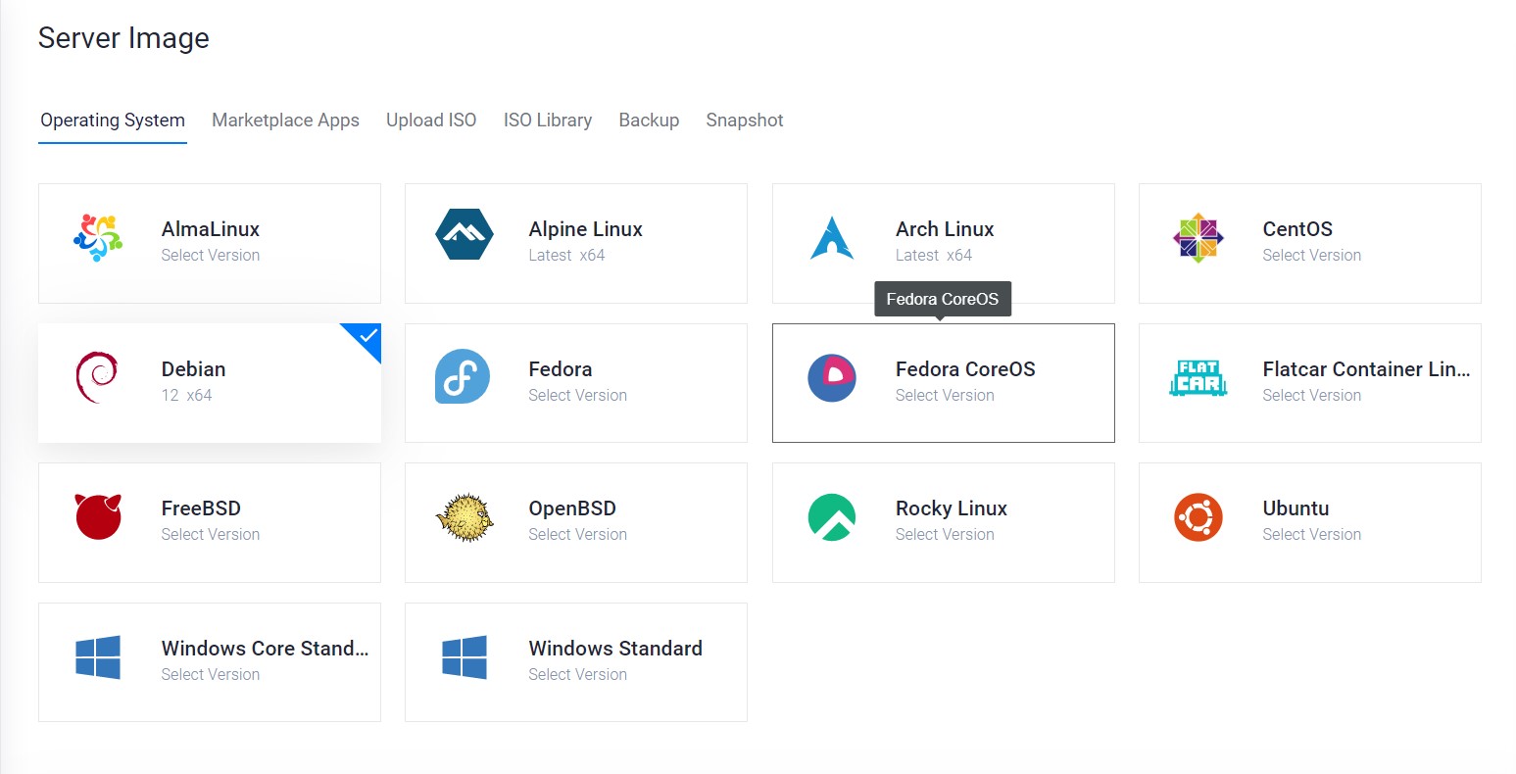
Task: Click the Fedora CoreOS title text
Action: click(965, 369)
